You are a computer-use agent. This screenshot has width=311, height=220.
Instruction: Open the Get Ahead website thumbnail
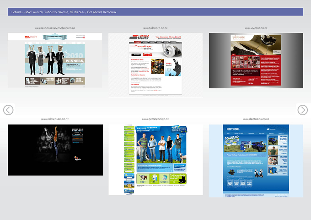pos(155,160)
